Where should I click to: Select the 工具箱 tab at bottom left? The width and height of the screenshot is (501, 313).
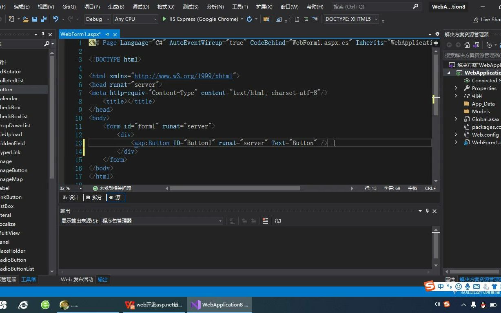point(29,280)
